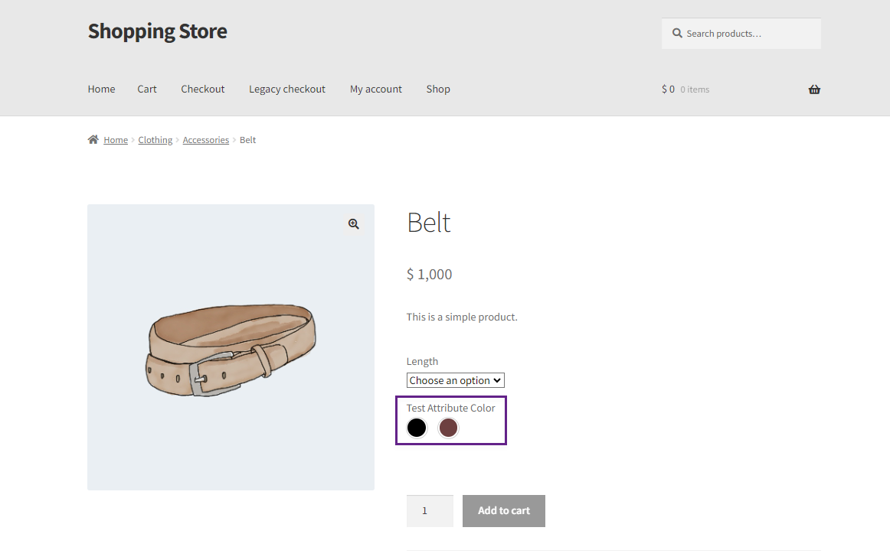Select the black color swatch

417,428
